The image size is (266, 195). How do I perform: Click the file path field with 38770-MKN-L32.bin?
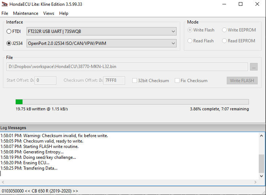click(x=127, y=67)
